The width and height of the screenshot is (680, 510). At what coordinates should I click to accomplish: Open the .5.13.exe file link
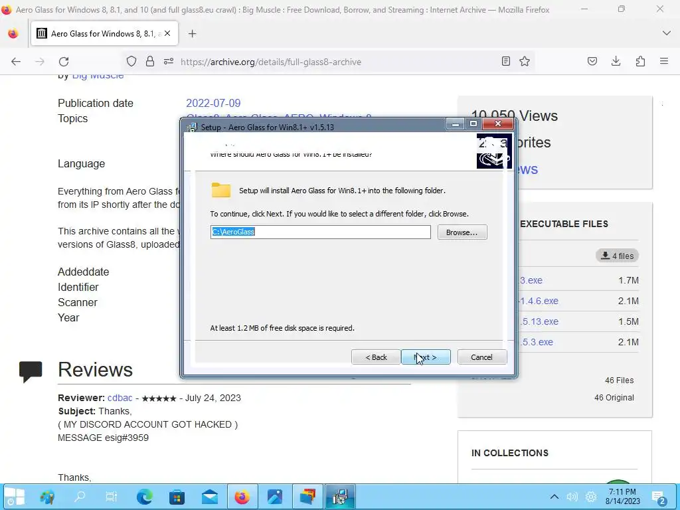pos(539,321)
